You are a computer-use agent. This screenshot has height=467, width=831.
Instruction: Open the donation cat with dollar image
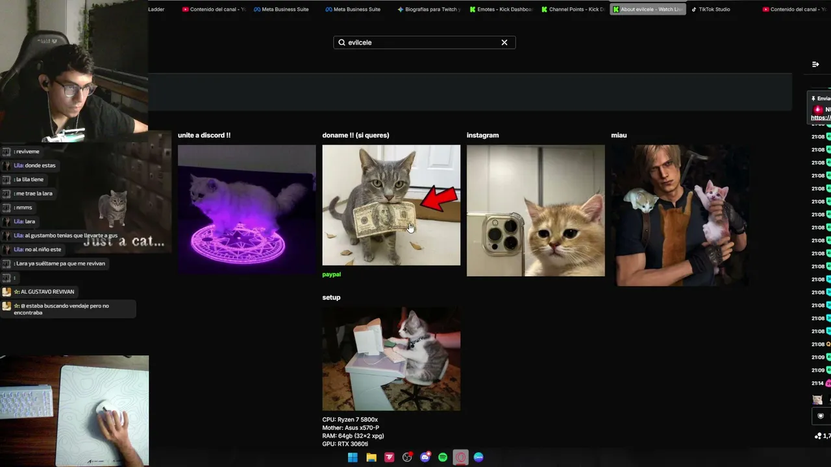[x=391, y=205]
